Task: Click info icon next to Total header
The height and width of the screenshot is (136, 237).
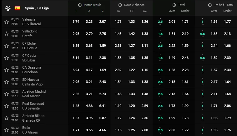Action: tap(174, 5)
